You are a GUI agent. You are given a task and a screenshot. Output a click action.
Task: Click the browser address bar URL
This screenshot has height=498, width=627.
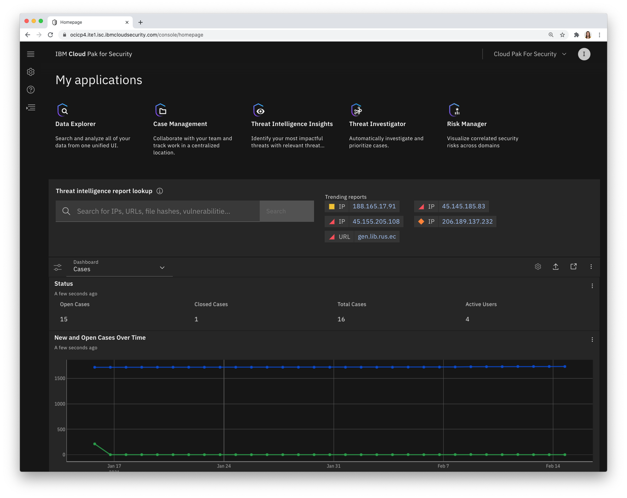point(137,35)
